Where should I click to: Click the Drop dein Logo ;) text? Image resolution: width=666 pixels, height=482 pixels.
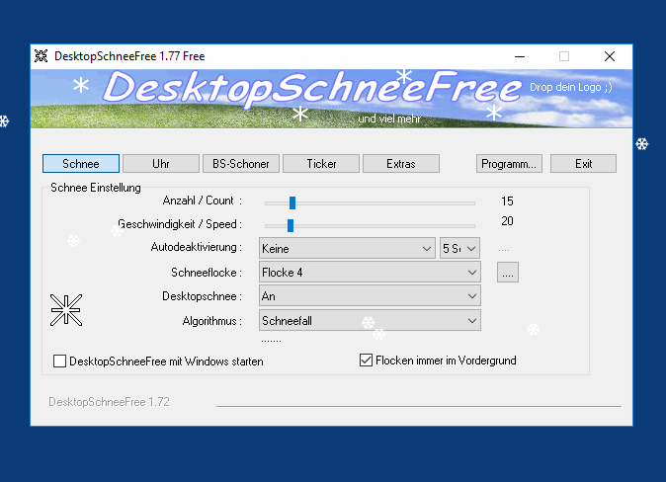point(571,87)
